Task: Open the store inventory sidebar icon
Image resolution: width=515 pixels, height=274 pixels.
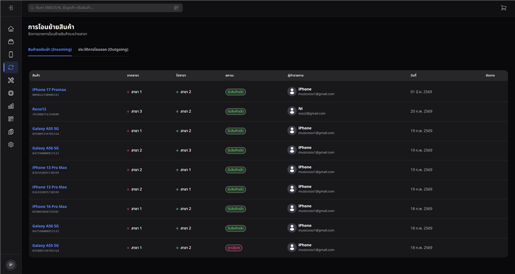Action: [x=11, y=42]
